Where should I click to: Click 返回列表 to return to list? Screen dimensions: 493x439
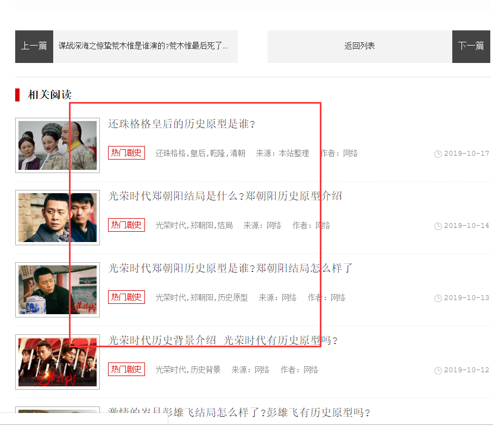click(359, 46)
